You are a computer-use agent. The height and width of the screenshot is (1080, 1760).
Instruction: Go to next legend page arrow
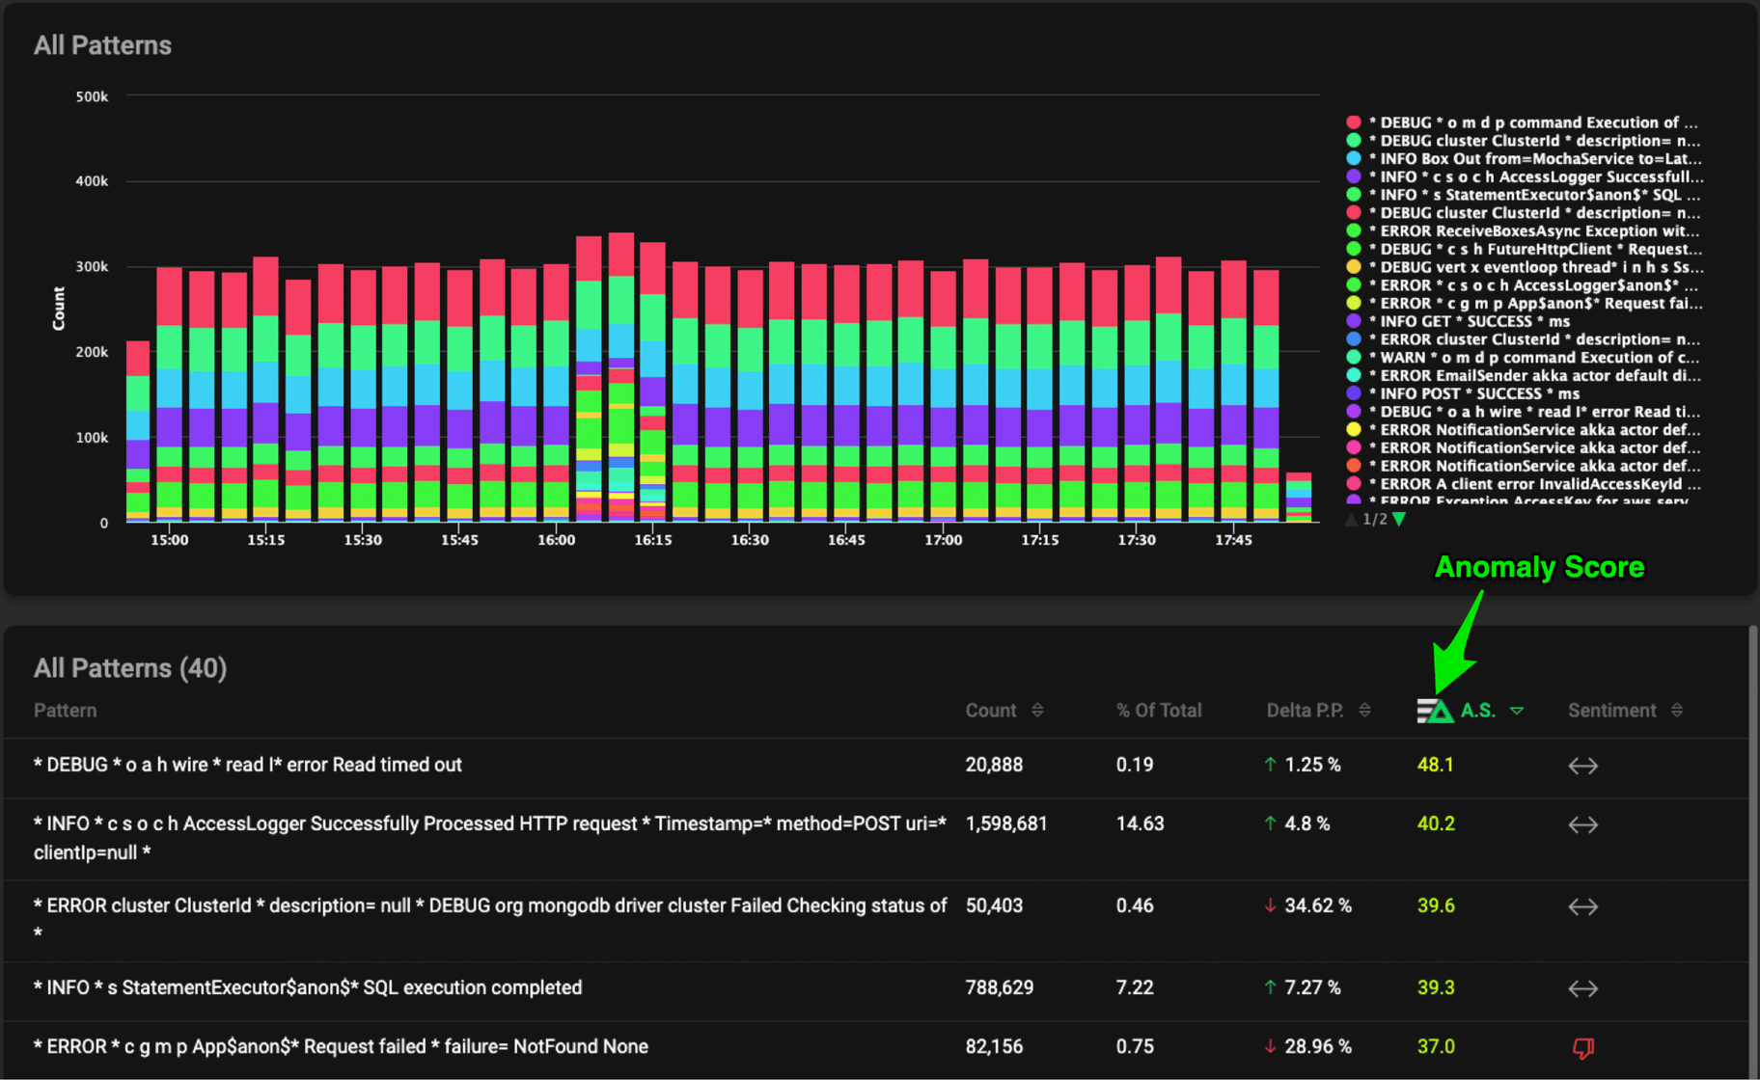[1399, 520]
